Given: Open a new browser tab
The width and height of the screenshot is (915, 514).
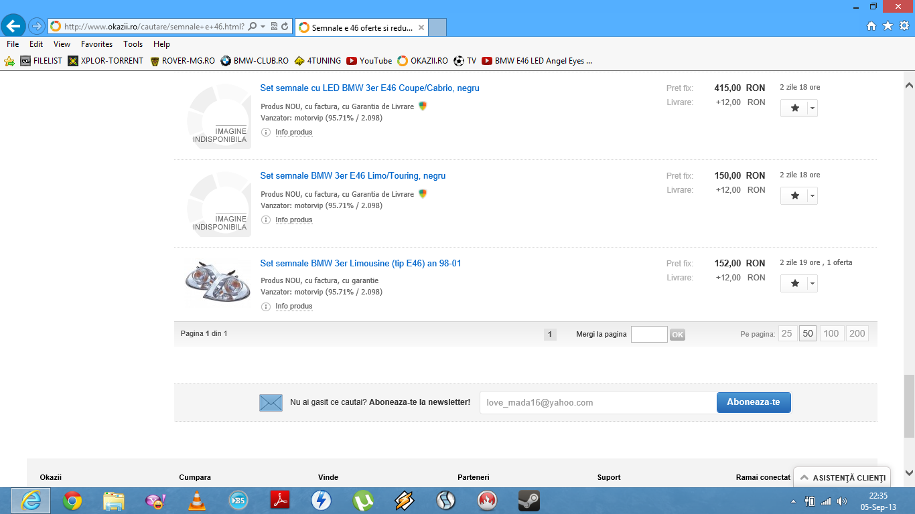Looking at the screenshot, I should coord(437,27).
